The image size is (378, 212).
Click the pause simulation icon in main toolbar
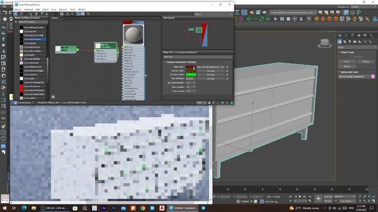point(282,19)
